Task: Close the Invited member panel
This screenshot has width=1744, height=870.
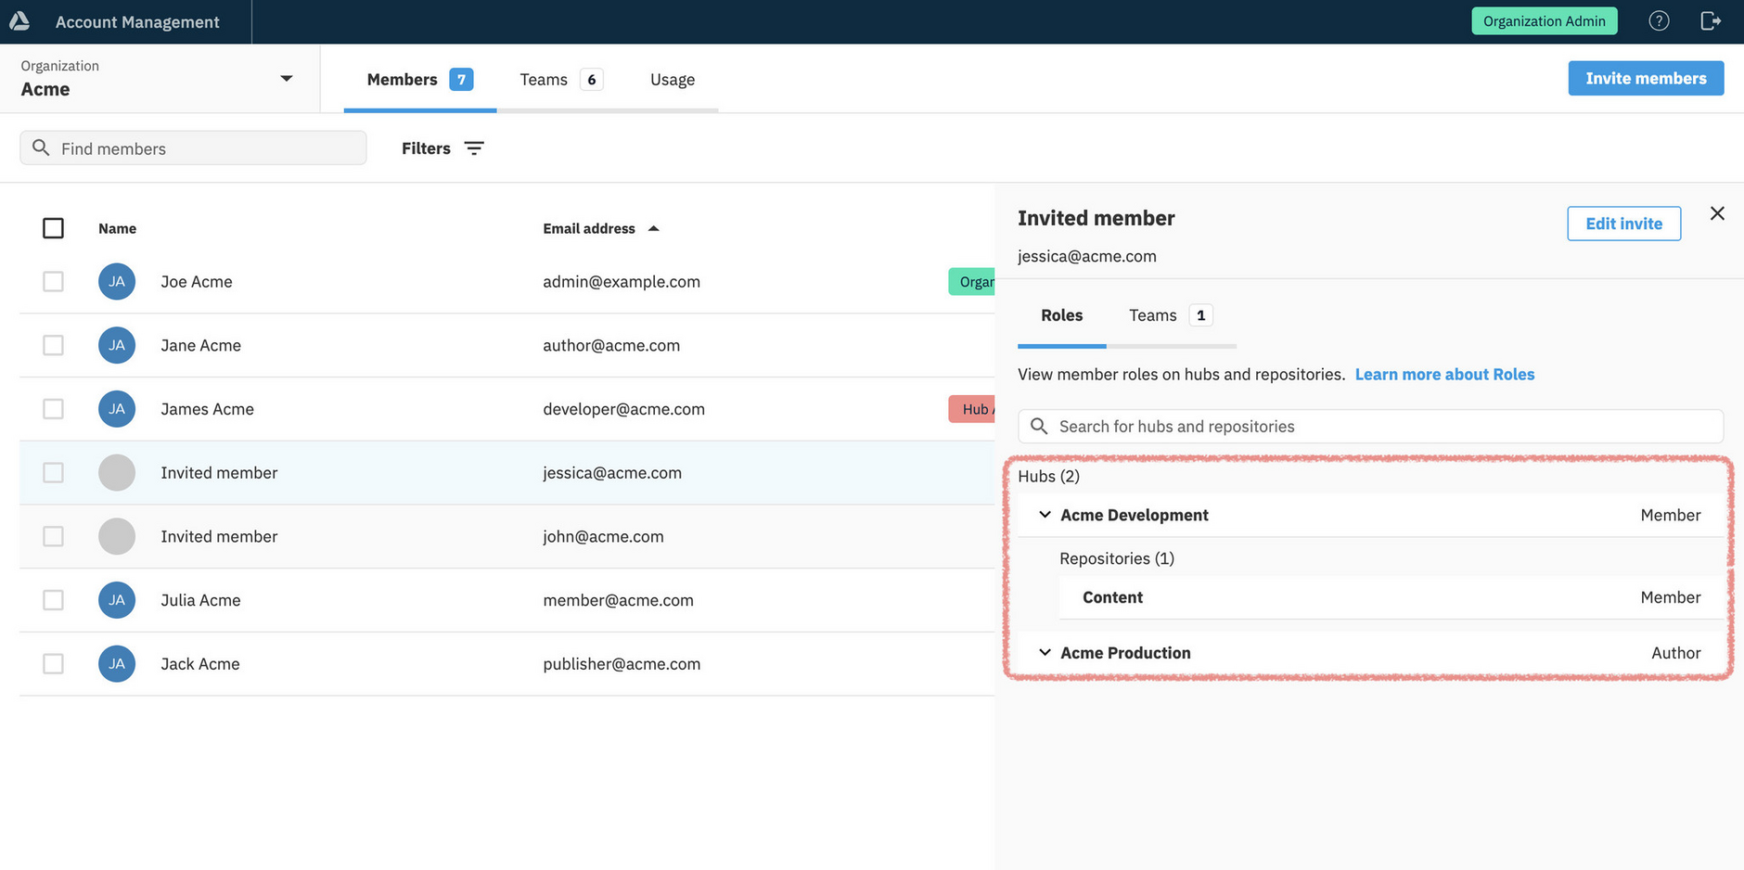Action: (x=1717, y=213)
